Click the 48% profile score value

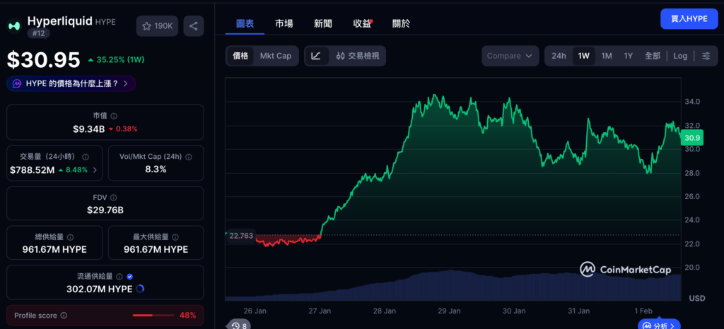[187, 316]
